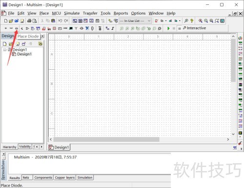Image resolution: width=244 pixels, height=188 pixels.
Task: Click the Place Analog op-amp icon
Action: click(x=27, y=28)
